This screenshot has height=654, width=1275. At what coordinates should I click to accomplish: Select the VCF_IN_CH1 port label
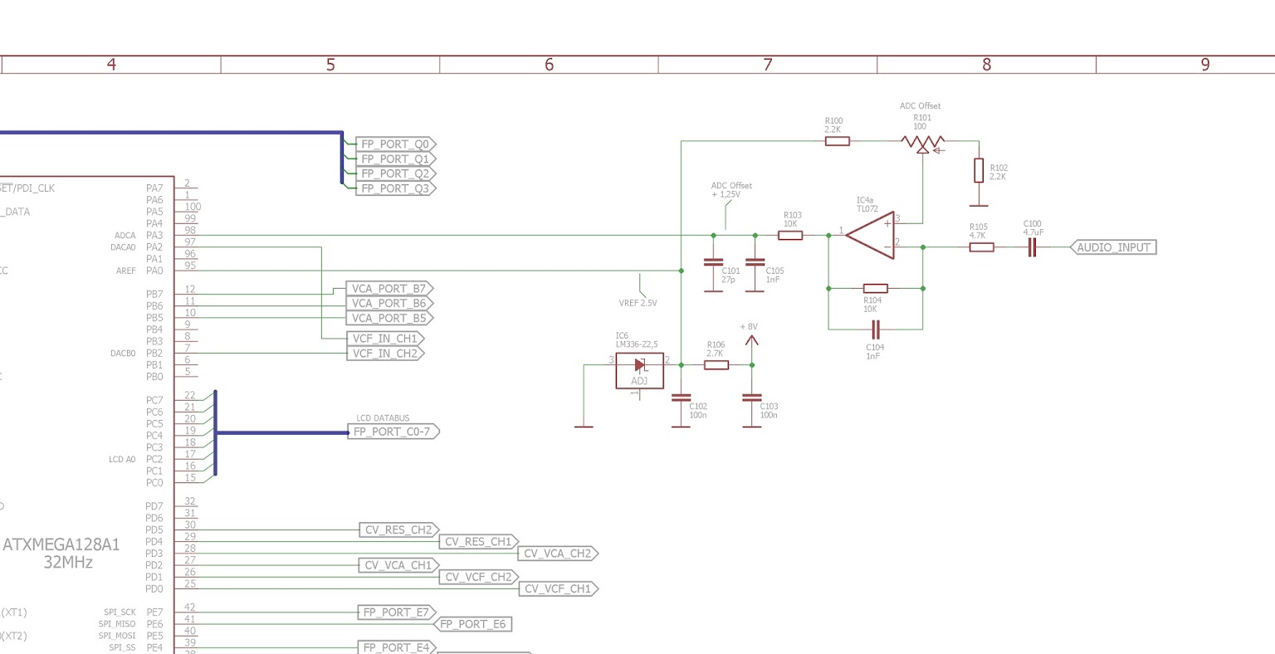(384, 339)
